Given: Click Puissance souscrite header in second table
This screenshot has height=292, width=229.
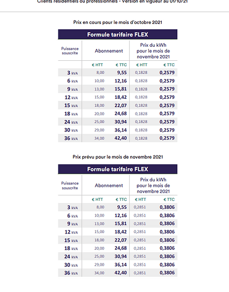Looking at the screenshot, I should coord(70,185).
